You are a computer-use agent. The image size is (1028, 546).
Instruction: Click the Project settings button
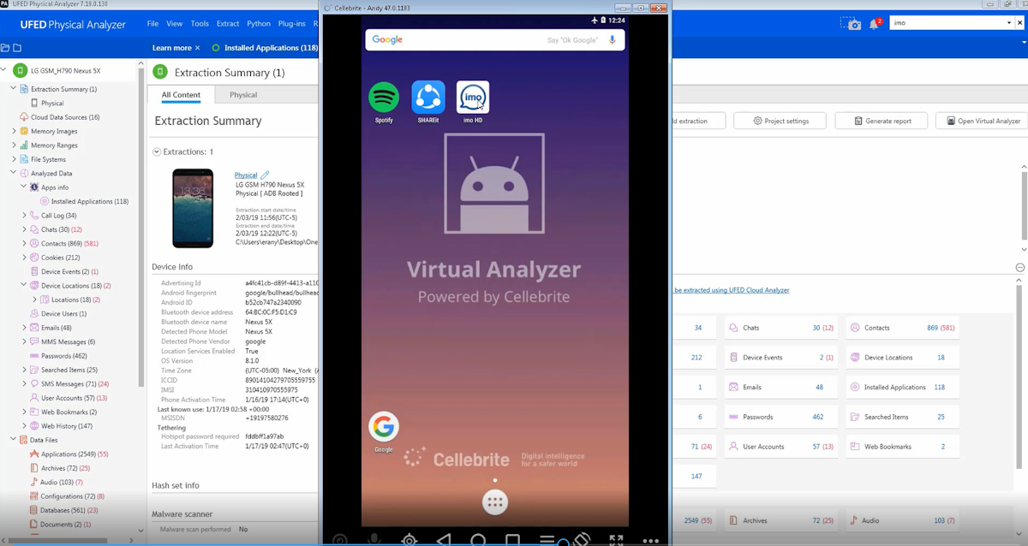coord(780,121)
